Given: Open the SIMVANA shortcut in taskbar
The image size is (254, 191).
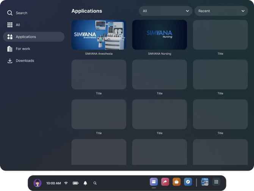Looking at the screenshot, I should 205,182.
